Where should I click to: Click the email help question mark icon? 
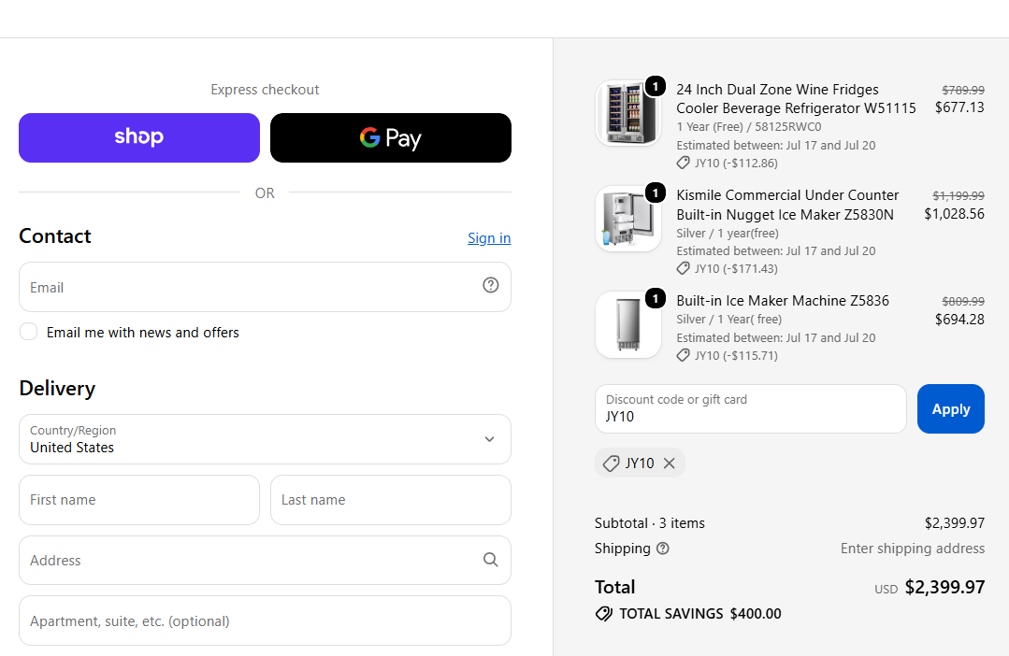click(x=490, y=285)
